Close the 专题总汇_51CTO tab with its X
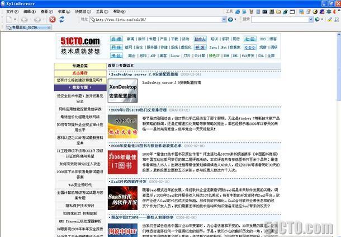This screenshot has width=341, height=237. click(49, 27)
